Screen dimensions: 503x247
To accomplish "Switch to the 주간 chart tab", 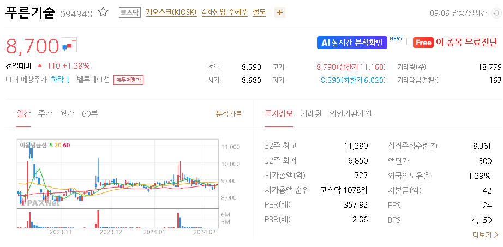I will point(45,113).
